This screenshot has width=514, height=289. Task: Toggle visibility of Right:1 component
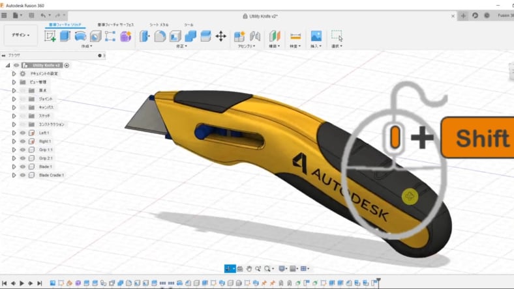tap(23, 141)
